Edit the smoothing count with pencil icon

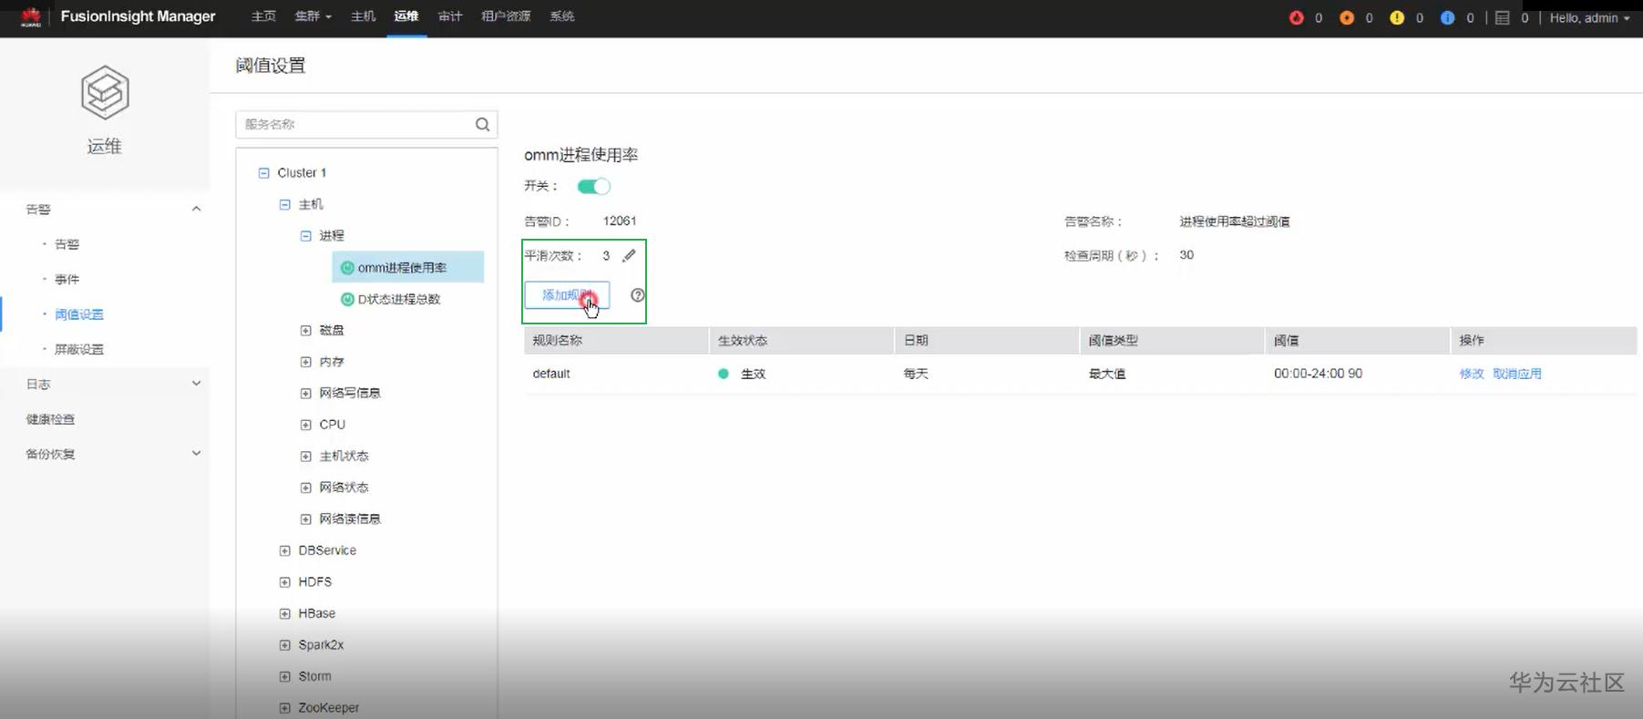629,255
